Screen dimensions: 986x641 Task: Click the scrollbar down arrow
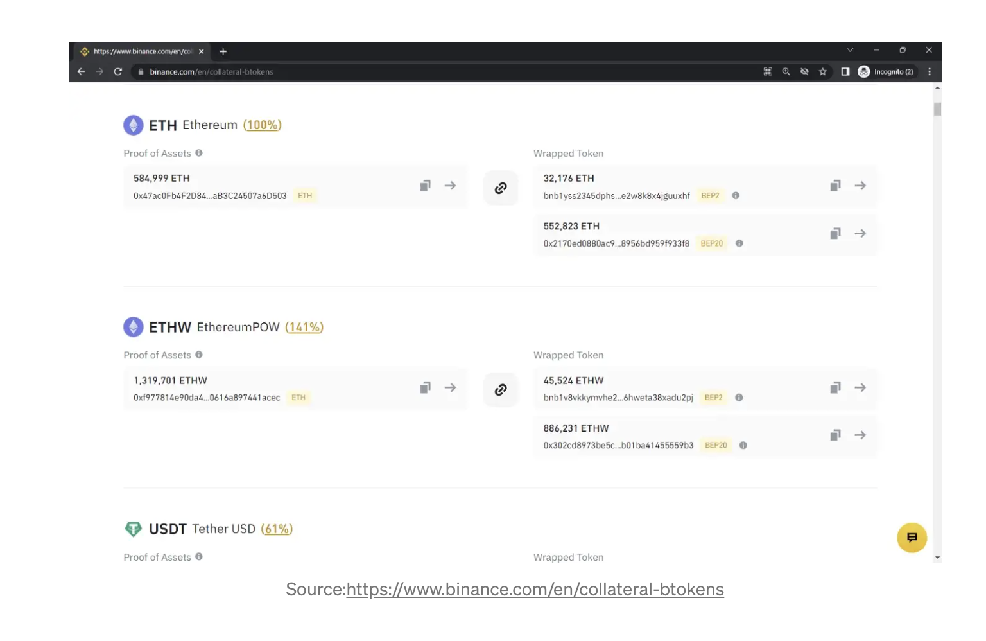(937, 558)
